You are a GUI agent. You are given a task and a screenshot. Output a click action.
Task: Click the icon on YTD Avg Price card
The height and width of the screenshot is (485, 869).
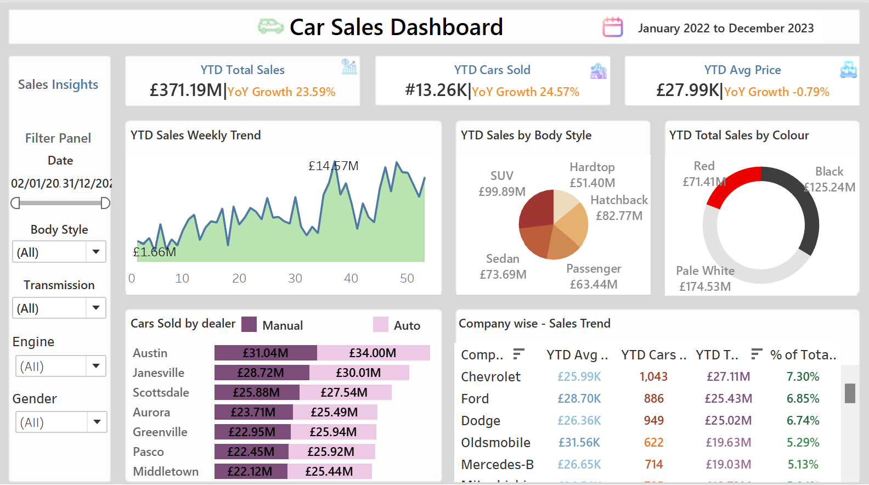coord(848,70)
